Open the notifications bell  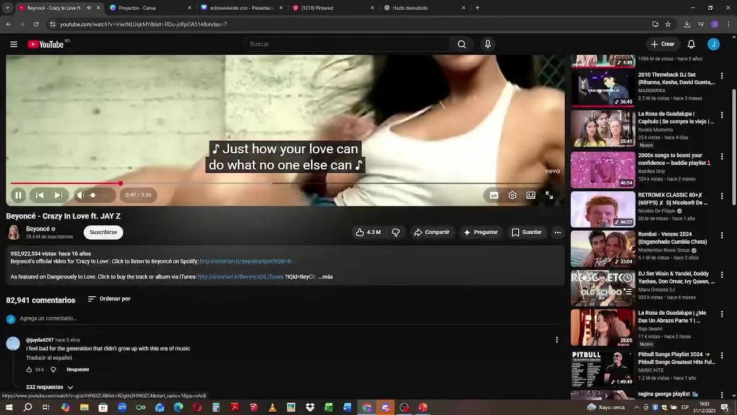(x=692, y=44)
